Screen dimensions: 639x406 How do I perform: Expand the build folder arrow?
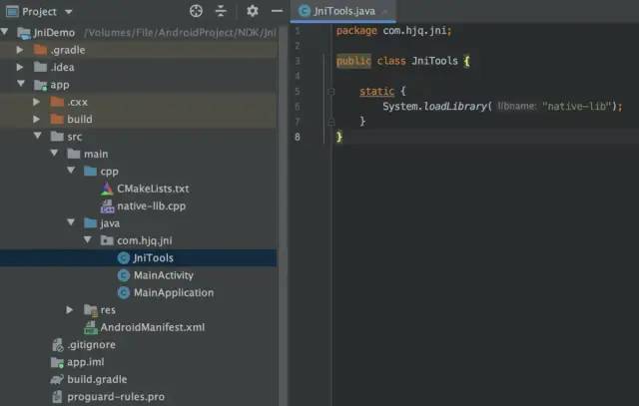36,119
